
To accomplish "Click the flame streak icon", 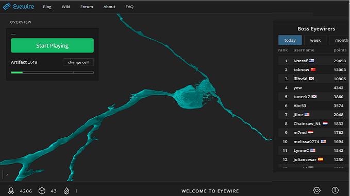I will [66, 191].
